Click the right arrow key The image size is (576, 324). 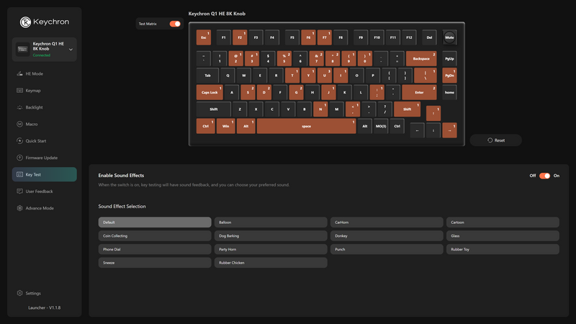[449, 130]
